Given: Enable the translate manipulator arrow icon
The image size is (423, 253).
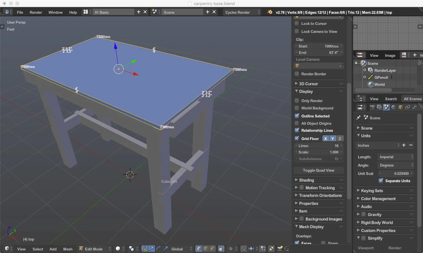Looking at the screenshot, I should click(x=152, y=249).
